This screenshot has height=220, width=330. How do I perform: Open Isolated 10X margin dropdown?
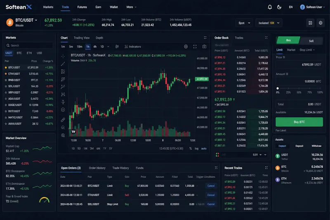pos(269,23)
